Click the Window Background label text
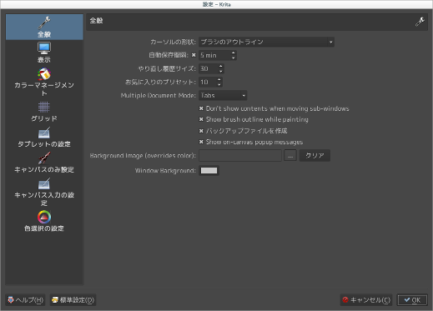The width and height of the screenshot is (433, 311). pos(165,170)
